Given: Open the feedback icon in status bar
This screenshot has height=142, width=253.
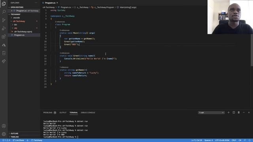Looking at the screenshot, I should [245, 140].
